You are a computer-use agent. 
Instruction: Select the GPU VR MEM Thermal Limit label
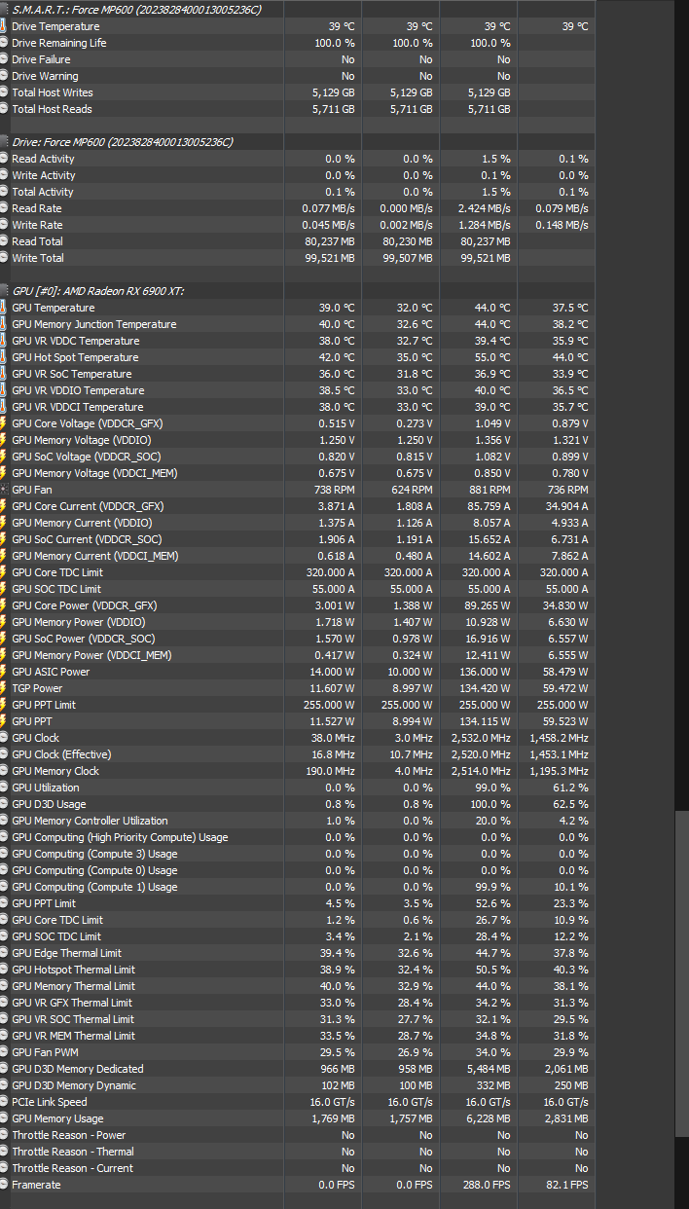click(73, 1036)
